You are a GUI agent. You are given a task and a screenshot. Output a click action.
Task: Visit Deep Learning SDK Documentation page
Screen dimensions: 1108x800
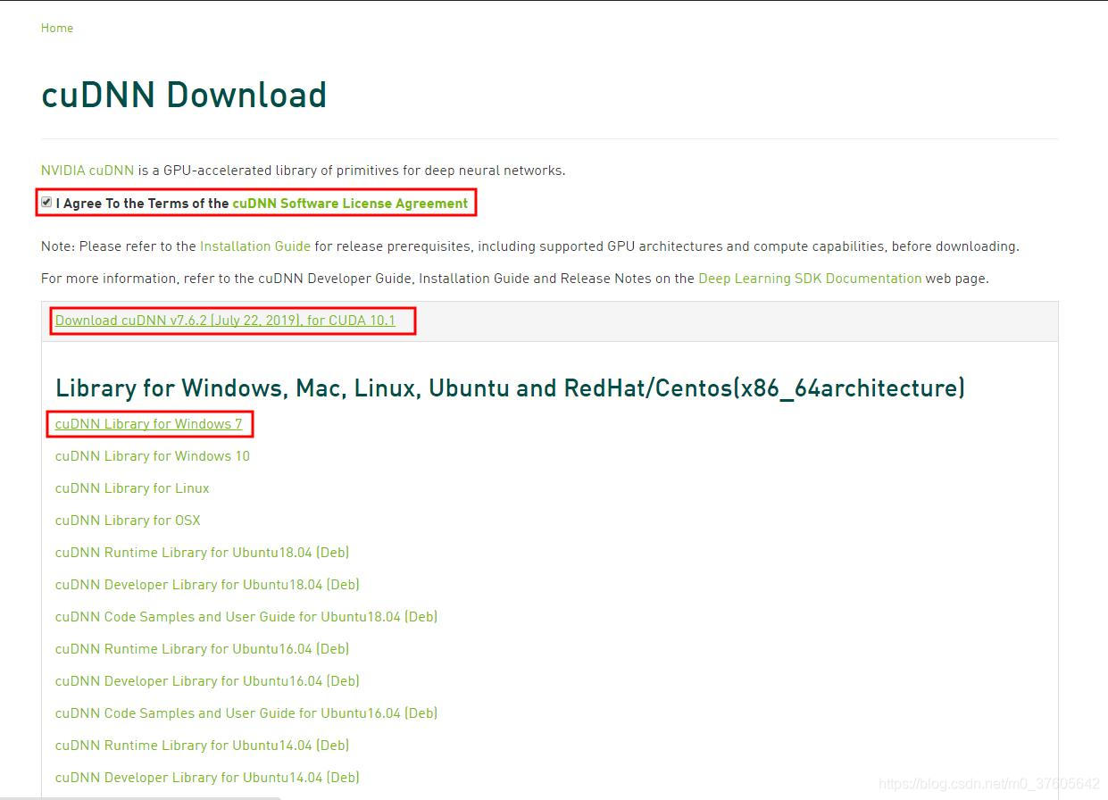click(810, 278)
